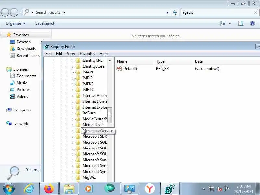Image resolution: width=260 pixels, height=195 pixels.
Task: Open the File menu in Registry Editor
Action: [x=48, y=54]
